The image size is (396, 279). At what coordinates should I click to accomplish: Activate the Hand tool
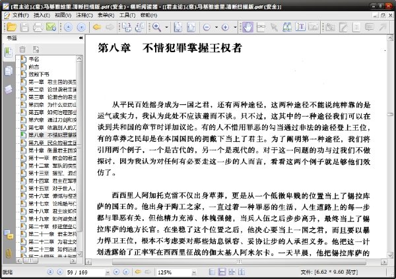248,27
